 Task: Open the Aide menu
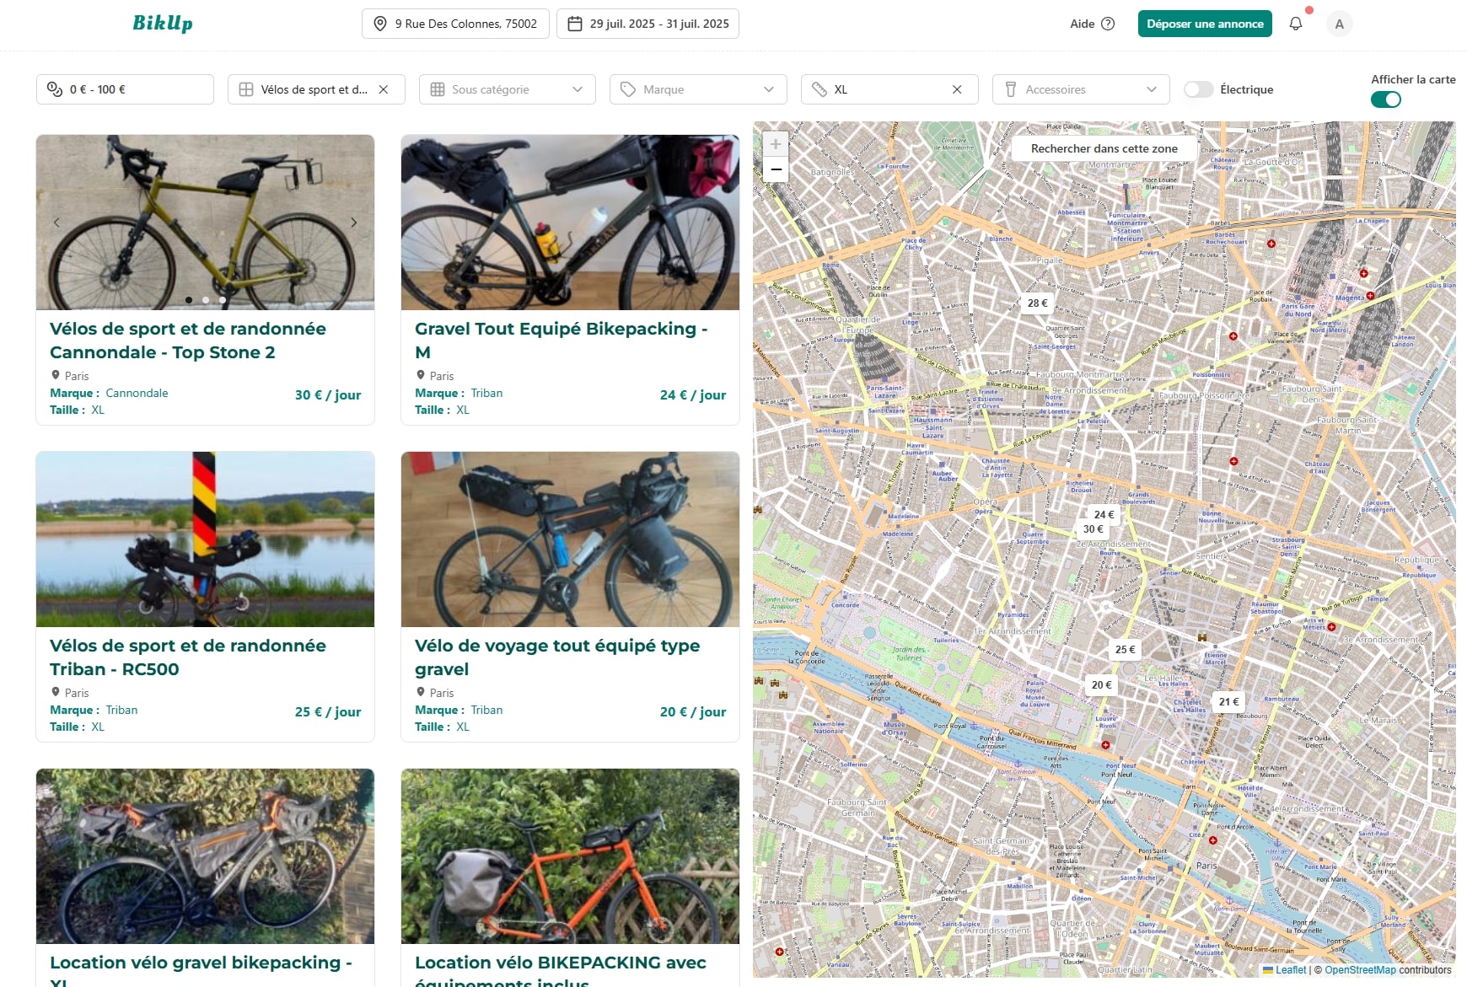[1082, 24]
